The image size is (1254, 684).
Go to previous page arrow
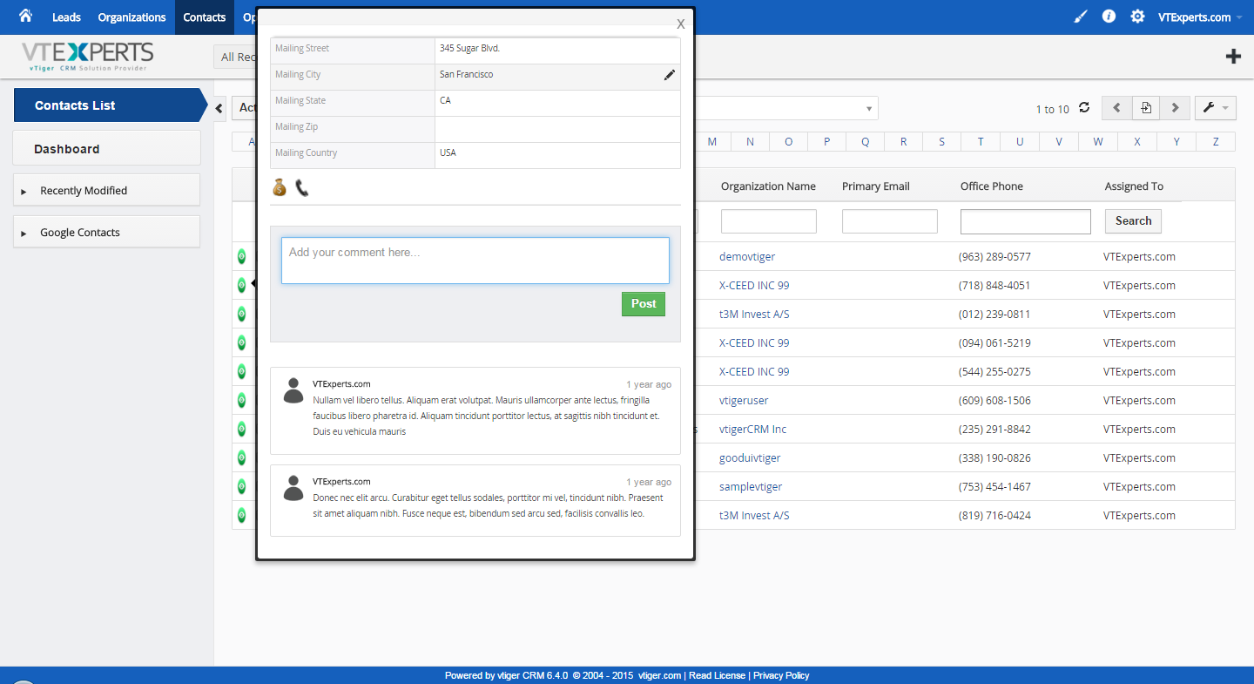[1117, 108]
